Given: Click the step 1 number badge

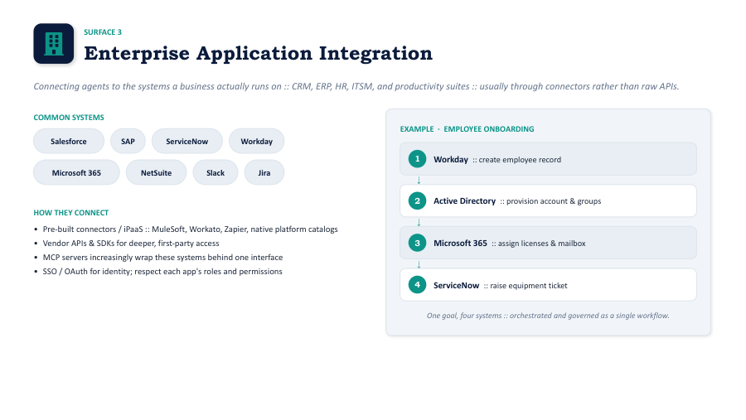Looking at the screenshot, I should 417,159.
